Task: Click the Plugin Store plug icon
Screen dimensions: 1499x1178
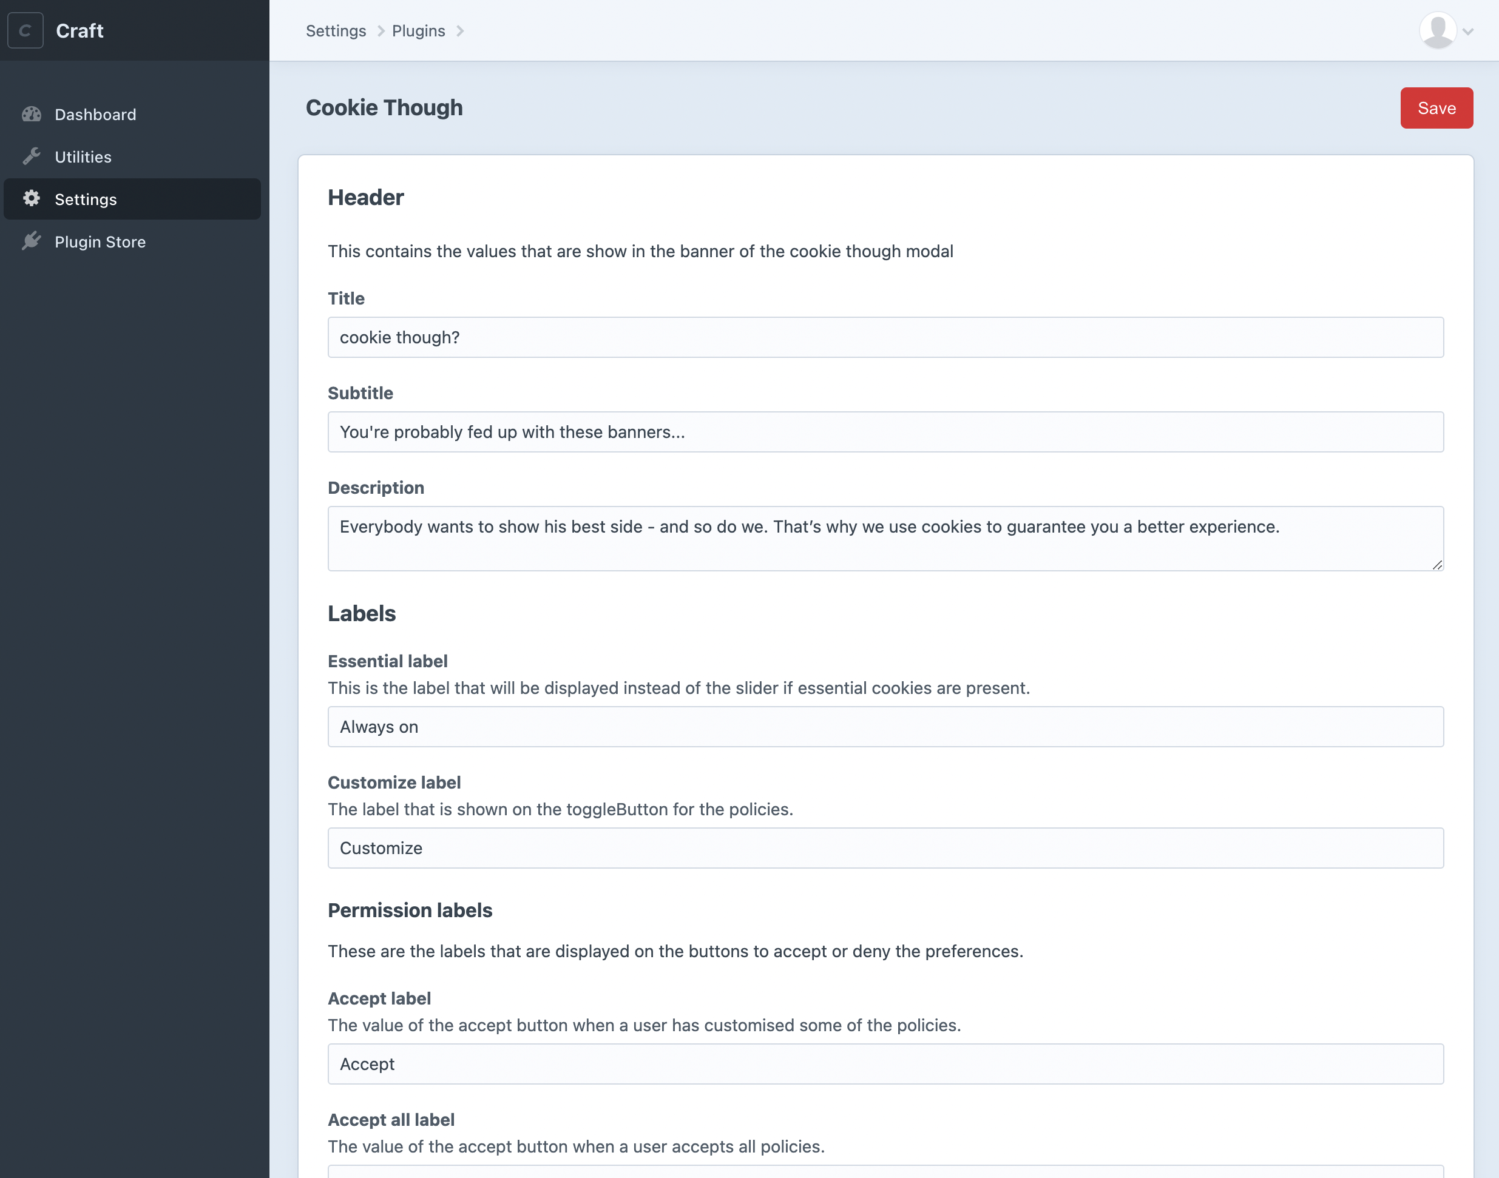Action: [32, 241]
